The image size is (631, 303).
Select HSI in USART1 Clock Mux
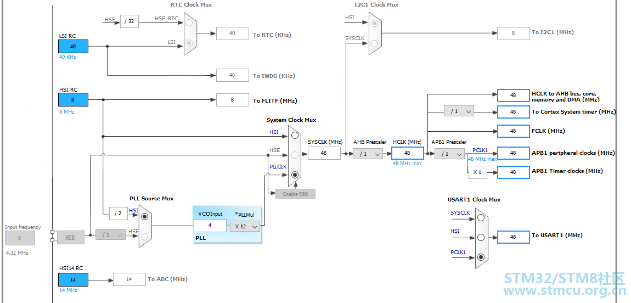481,237
